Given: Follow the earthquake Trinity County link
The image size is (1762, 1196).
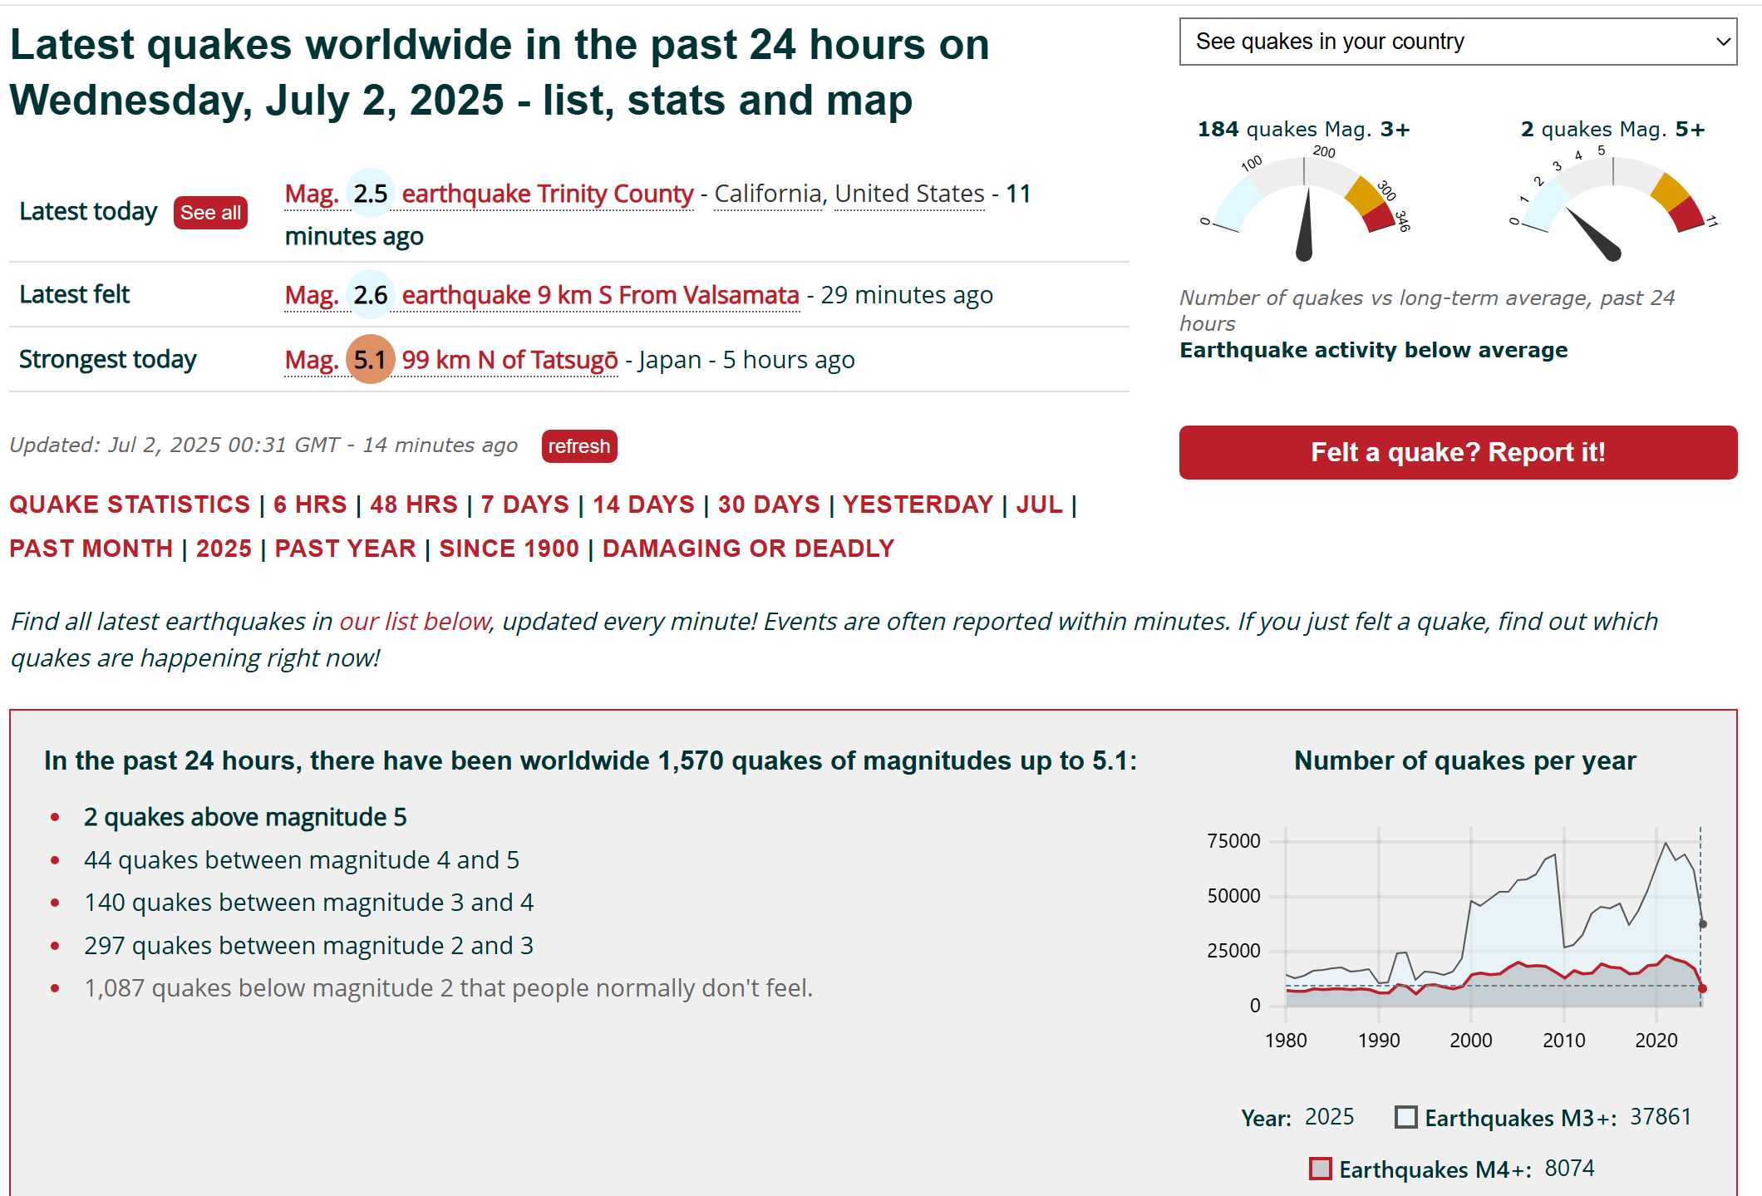Looking at the screenshot, I should 547,194.
